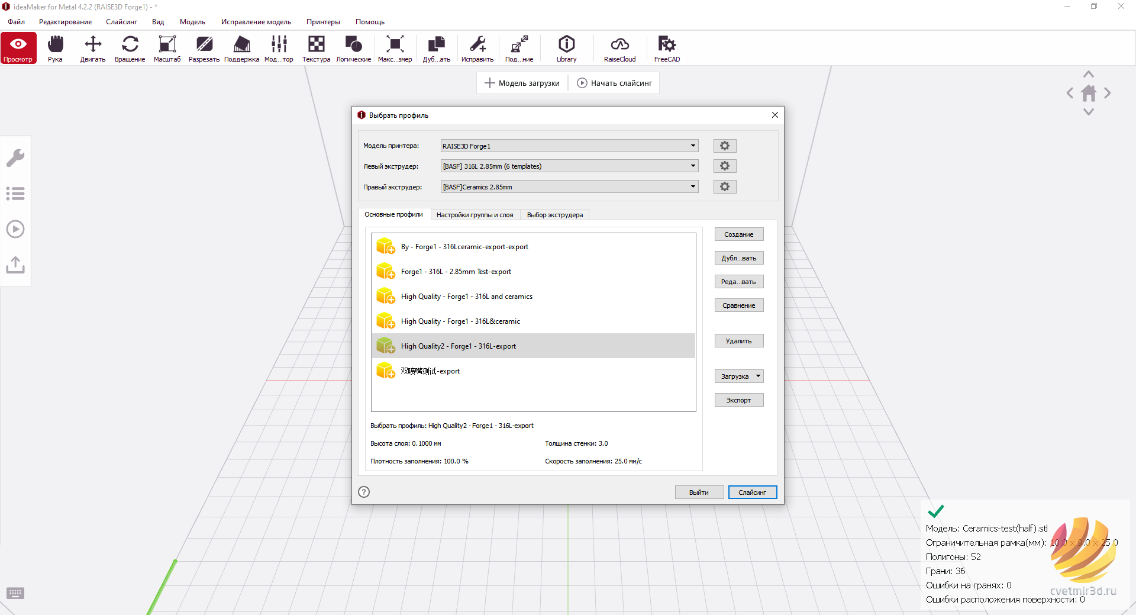Click the Сравнение button
Viewport: 1136px width, 615px height.
[739, 305]
